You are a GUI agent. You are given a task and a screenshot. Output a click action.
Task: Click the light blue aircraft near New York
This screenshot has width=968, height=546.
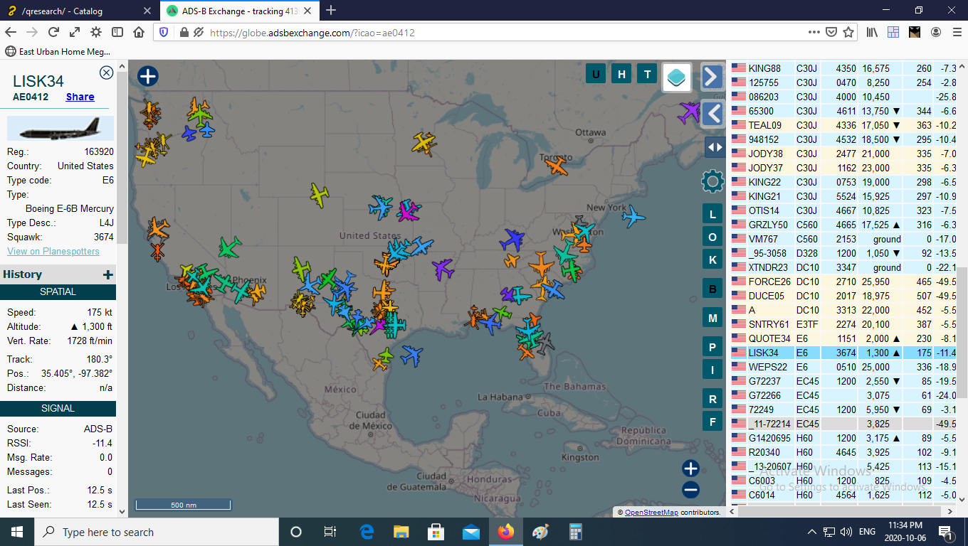pos(633,217)
